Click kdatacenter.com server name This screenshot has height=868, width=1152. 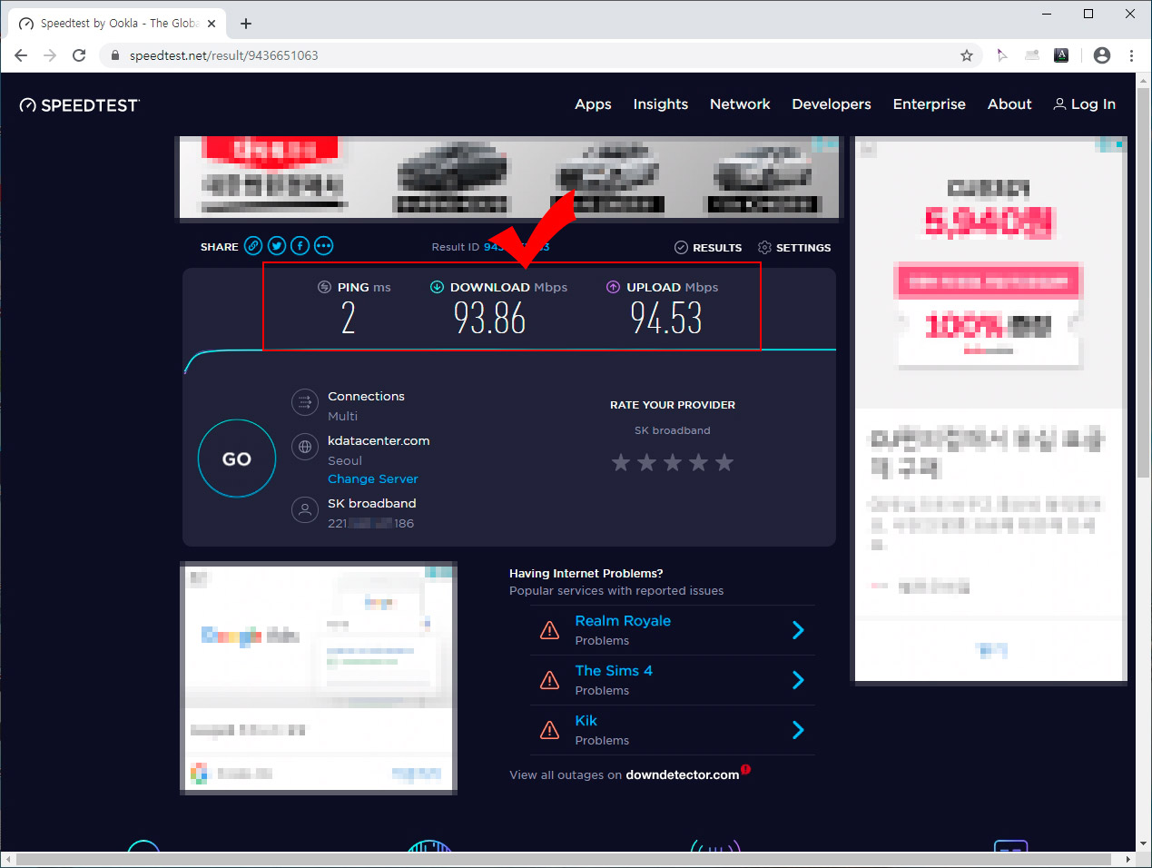point(379,440)
